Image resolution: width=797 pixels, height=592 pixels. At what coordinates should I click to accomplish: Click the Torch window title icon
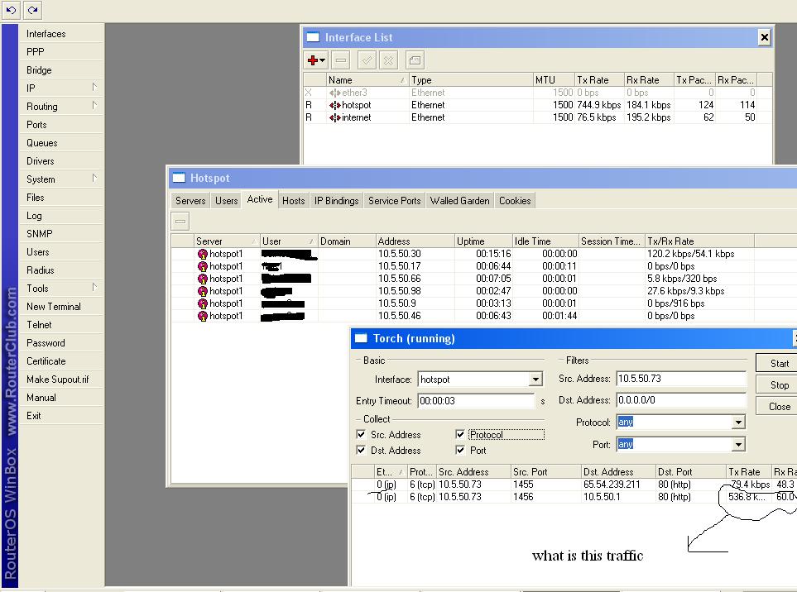tap(361, 338)
